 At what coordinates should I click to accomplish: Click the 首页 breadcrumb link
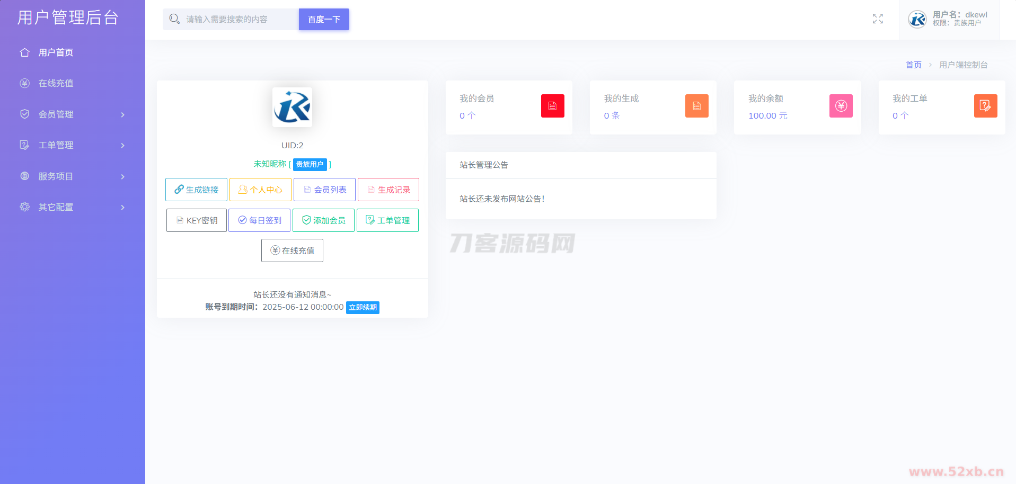[913, 65]
